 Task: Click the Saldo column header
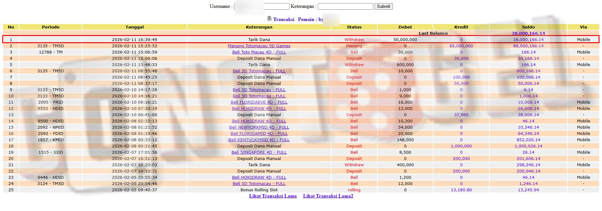point(528,27)
